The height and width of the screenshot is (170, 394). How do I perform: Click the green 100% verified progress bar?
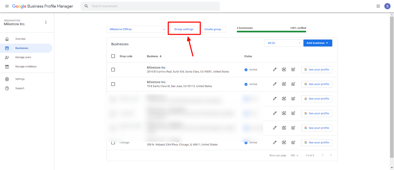272,32
